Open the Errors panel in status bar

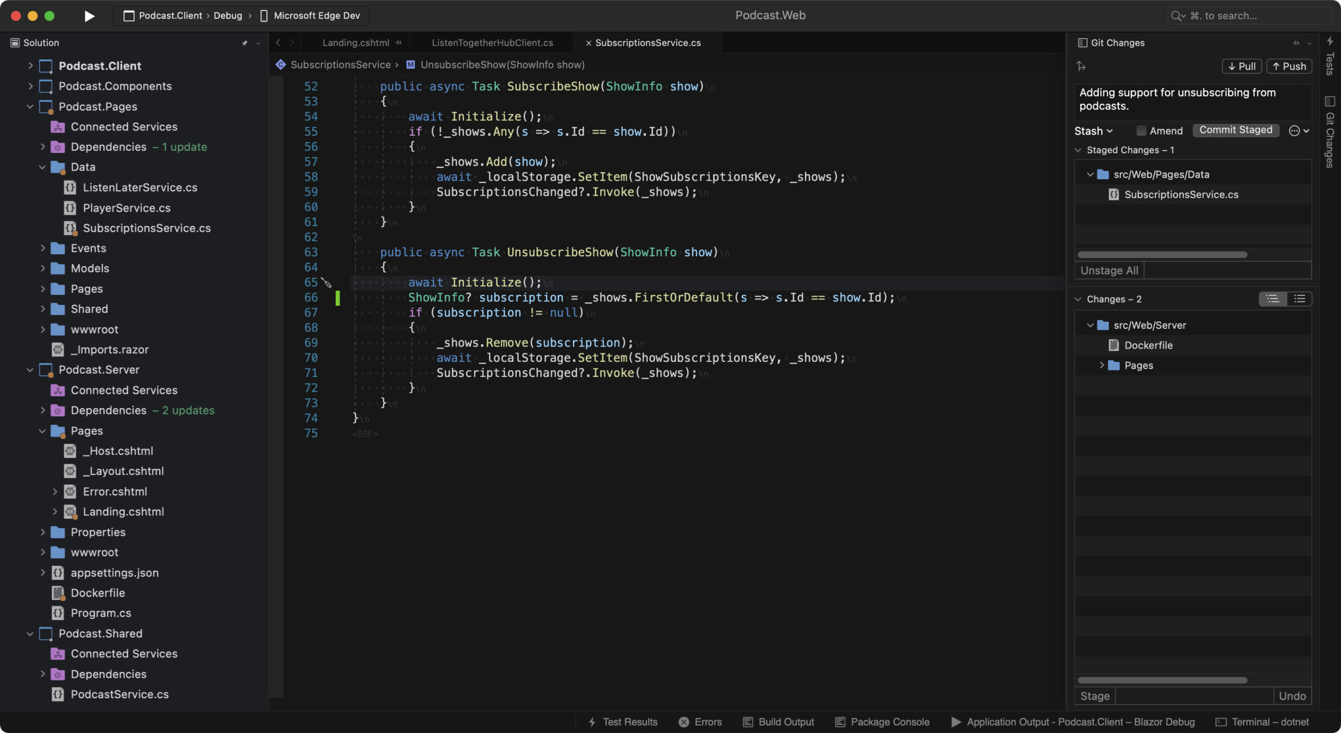click(x=700, y=722)
